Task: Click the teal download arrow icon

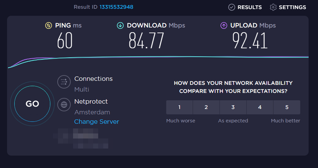Action: 120,25
